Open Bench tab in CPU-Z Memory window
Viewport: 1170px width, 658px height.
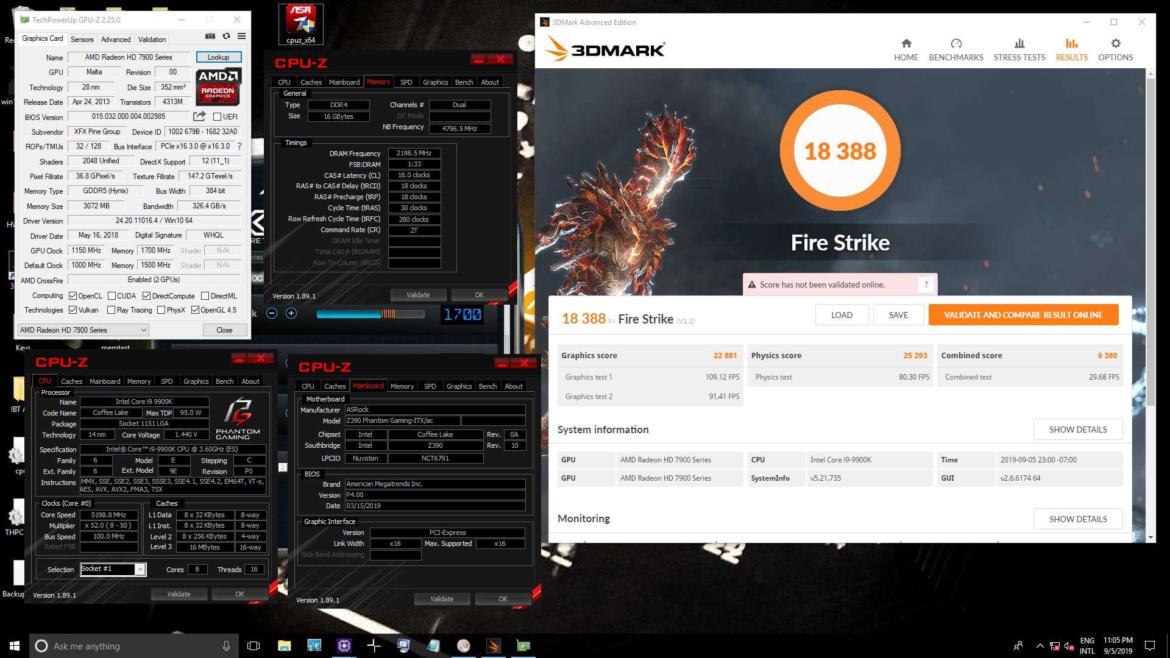click(x=464, y=82)
